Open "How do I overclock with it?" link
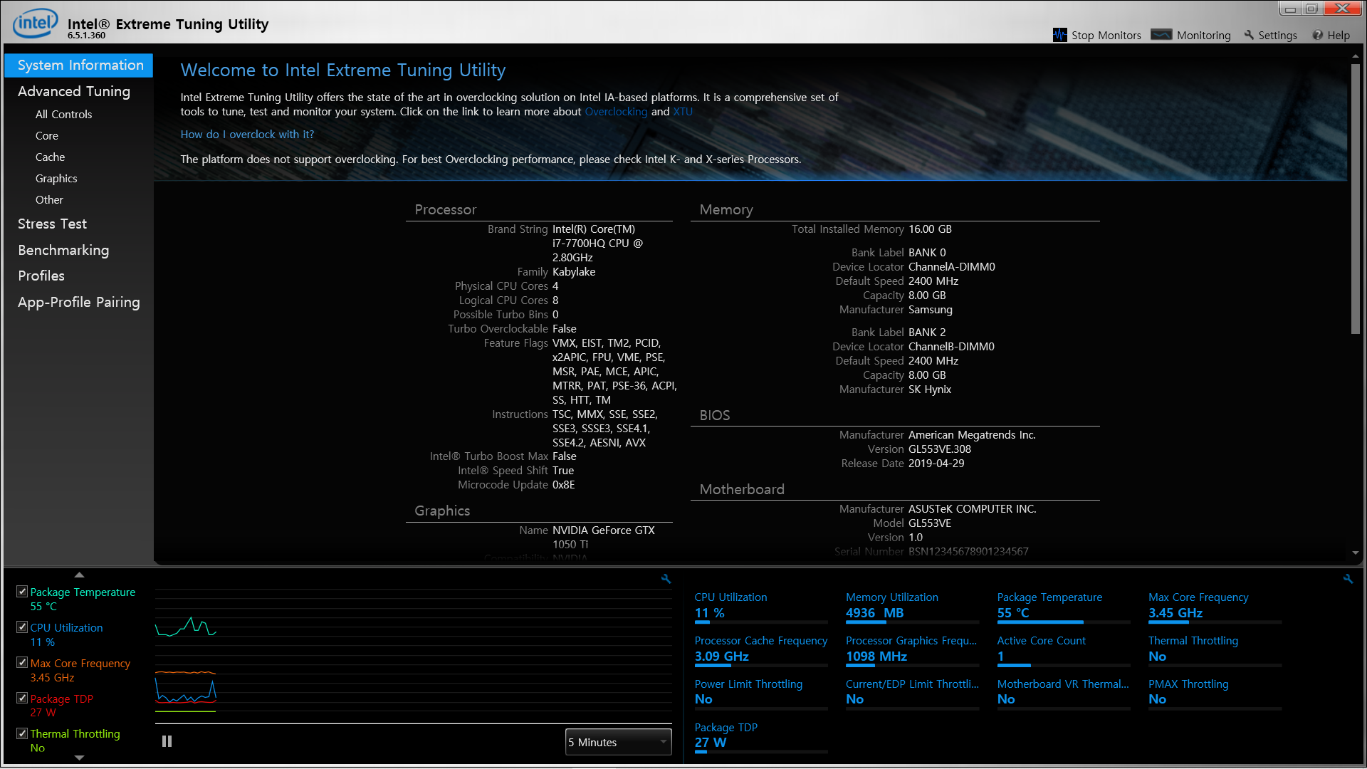The height and width of the screenshot is (769, 1367). [x=247, y=134]
